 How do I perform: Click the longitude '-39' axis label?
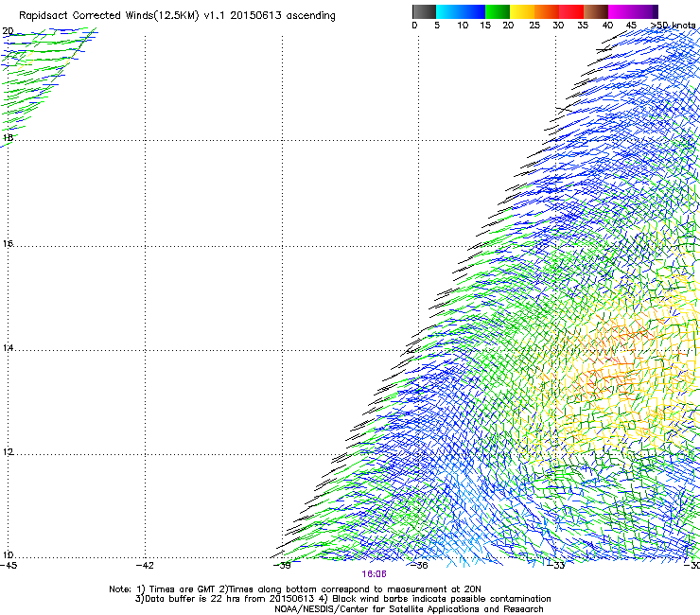282,566
